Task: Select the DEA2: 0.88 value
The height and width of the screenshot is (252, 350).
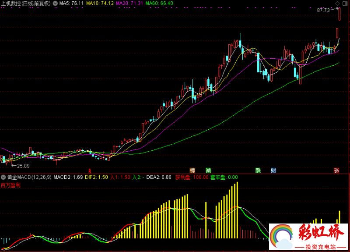Action: coord(159,177)
